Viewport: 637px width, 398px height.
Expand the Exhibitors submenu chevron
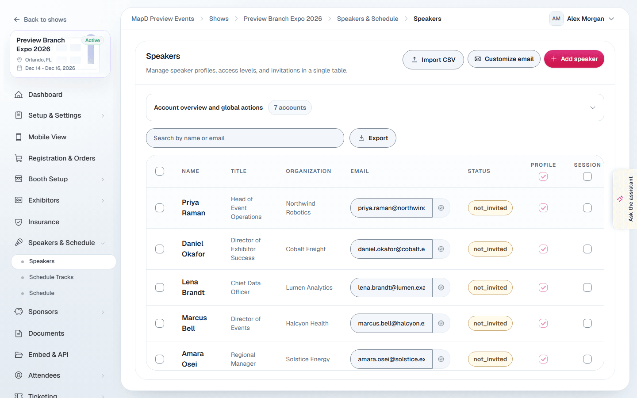(x=103, y=201)
